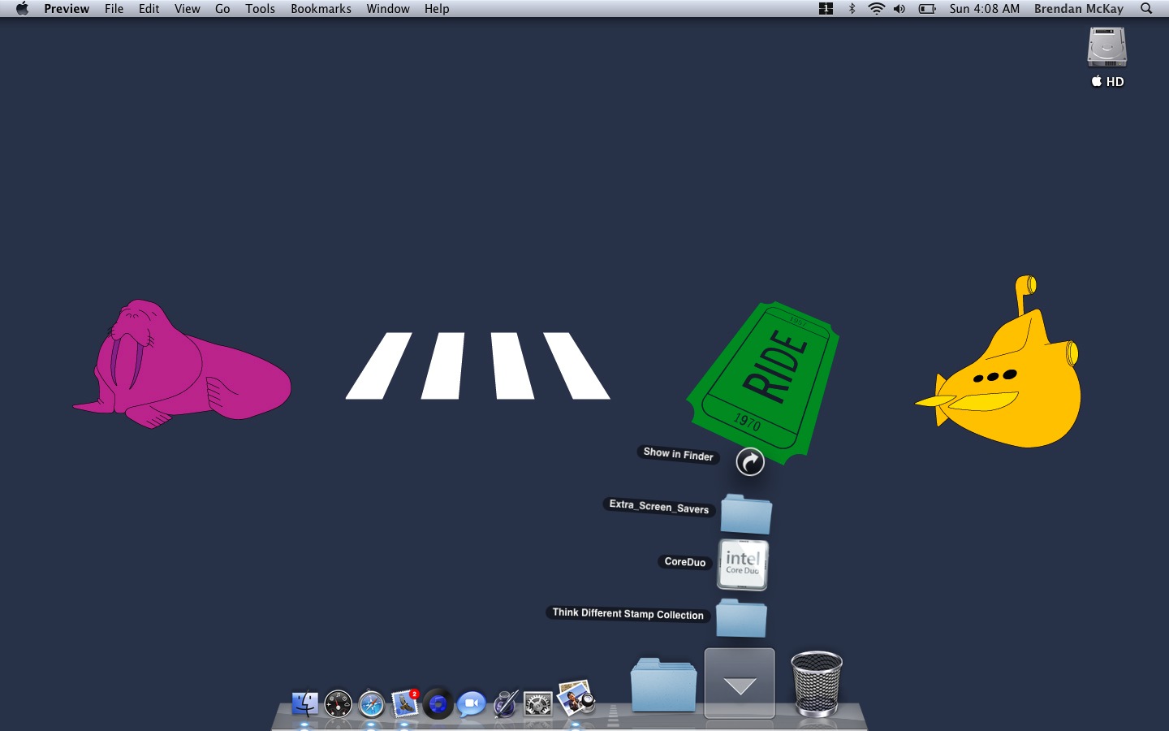Open the File menu
Screen dimensions: 1169x731
pyautogui.click(x=114, y=9)
